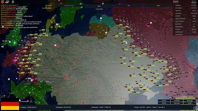Open the Roblox menu icon

2,2
